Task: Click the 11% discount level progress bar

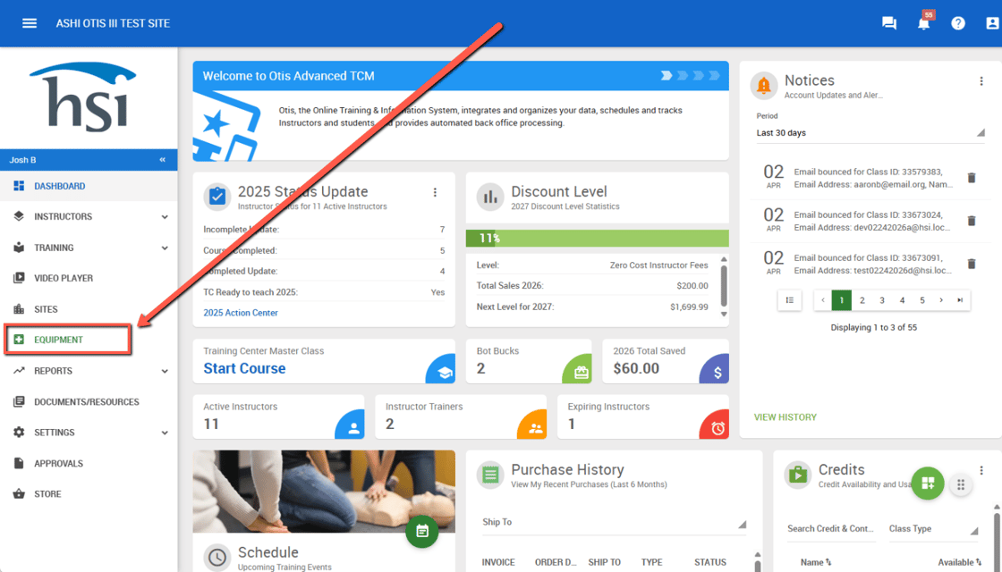Action: click(597, 239)
